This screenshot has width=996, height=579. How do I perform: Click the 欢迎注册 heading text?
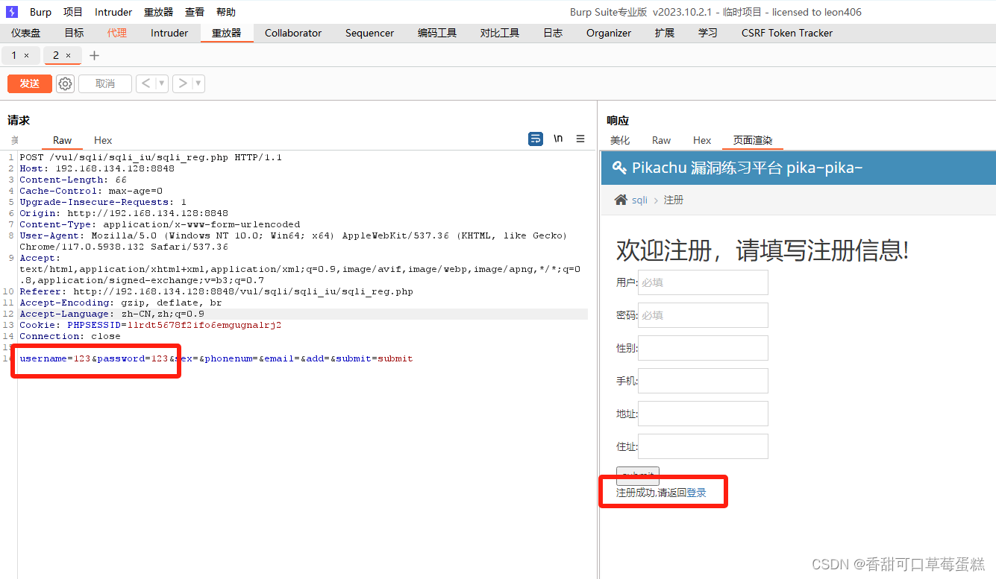pos(762,250)
